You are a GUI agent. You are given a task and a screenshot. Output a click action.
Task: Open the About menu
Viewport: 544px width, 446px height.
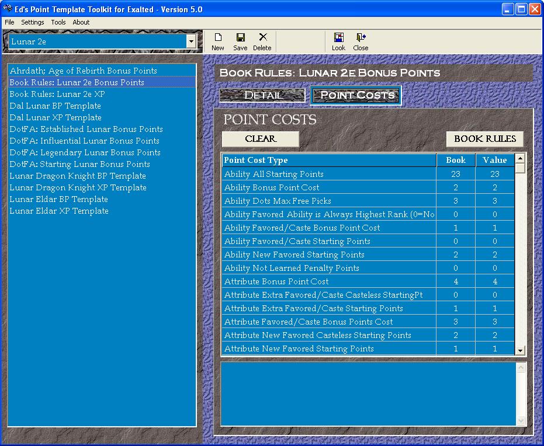point(81,22)
